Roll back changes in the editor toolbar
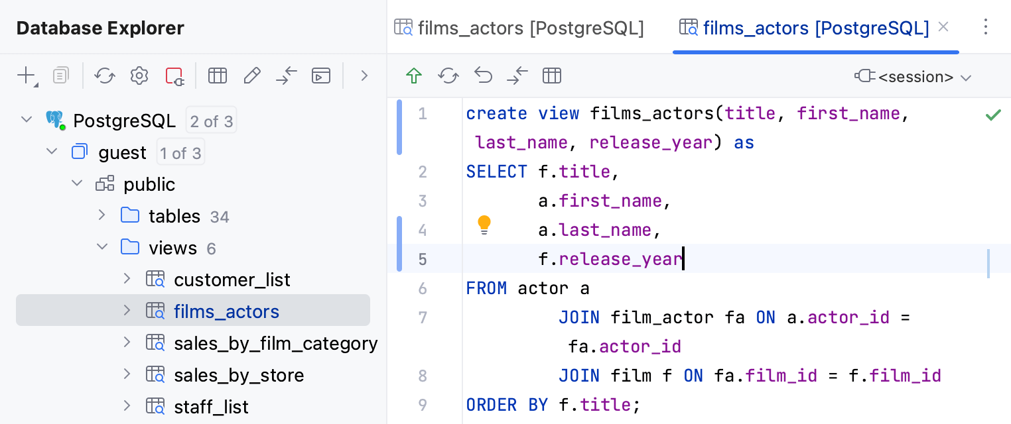The image size is (1011, 424). 483,76
